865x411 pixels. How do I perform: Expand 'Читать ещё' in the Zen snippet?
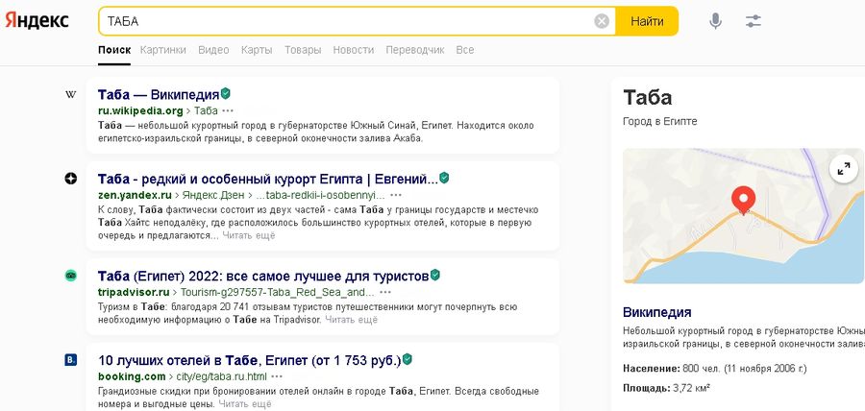pyautogui.click(x=249, y=235)
